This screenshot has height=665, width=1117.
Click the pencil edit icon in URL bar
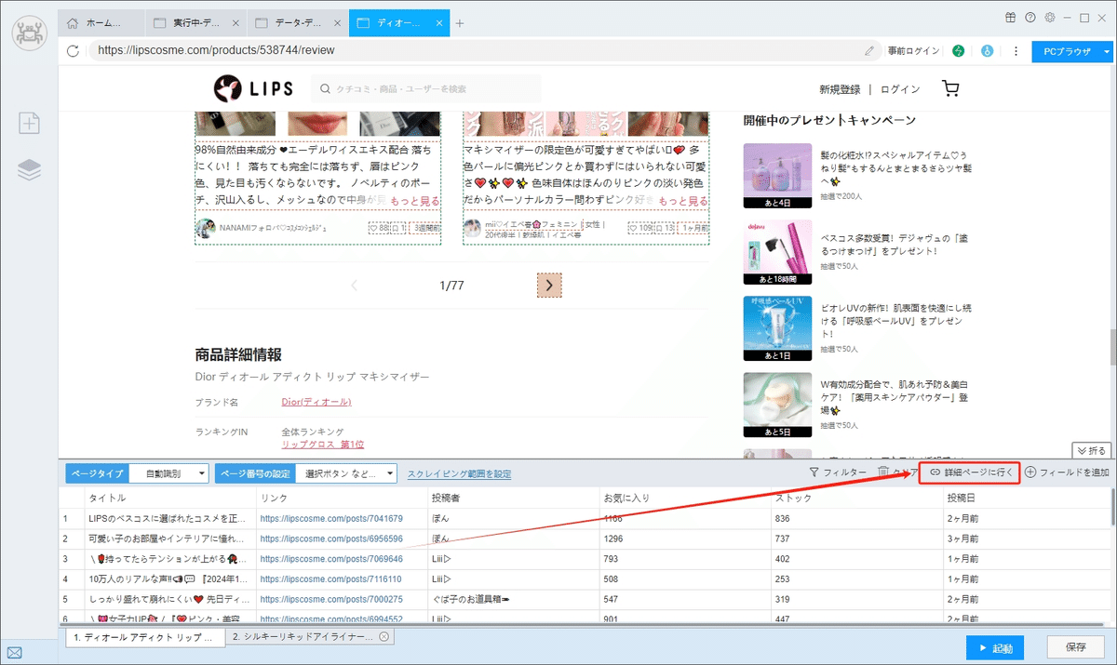[869, 51]
